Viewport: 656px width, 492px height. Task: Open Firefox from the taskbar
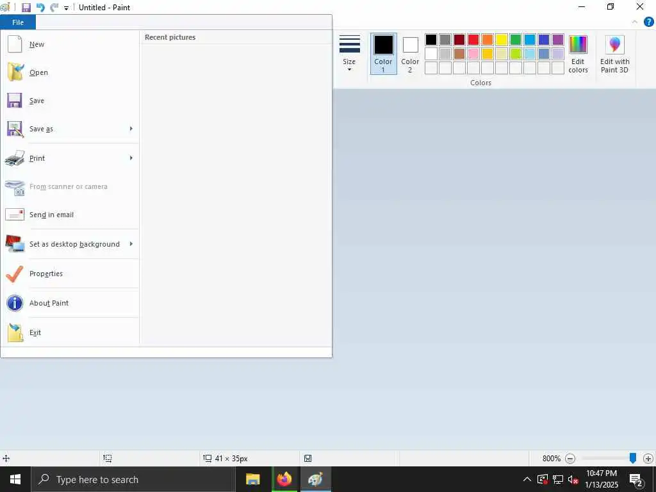(x=284, y=479)
